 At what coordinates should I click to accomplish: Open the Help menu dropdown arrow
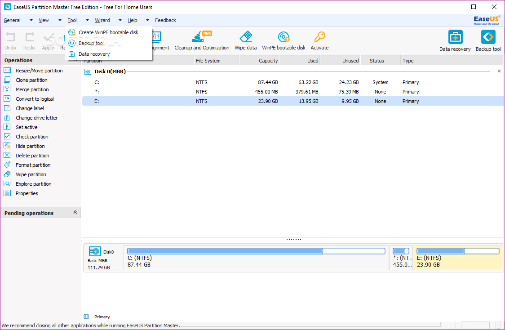click(147, 20)
